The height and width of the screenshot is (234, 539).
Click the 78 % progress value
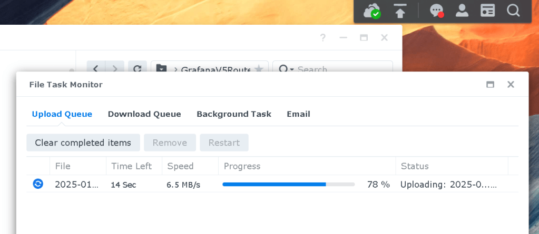click(x=378, y=185)
